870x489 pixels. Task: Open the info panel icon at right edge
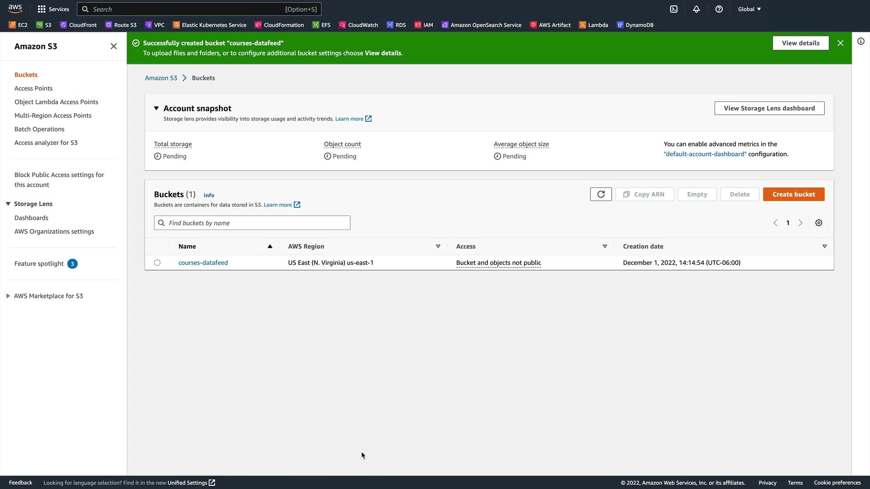tap(861, 41)
